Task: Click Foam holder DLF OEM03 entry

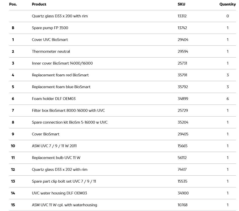Action: (x=54, y=99)
